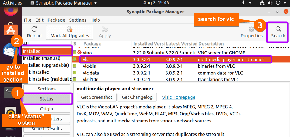This screenshot has height=137, width=290.
Task: Click the volume icon in the system tray
Action: 270,3
